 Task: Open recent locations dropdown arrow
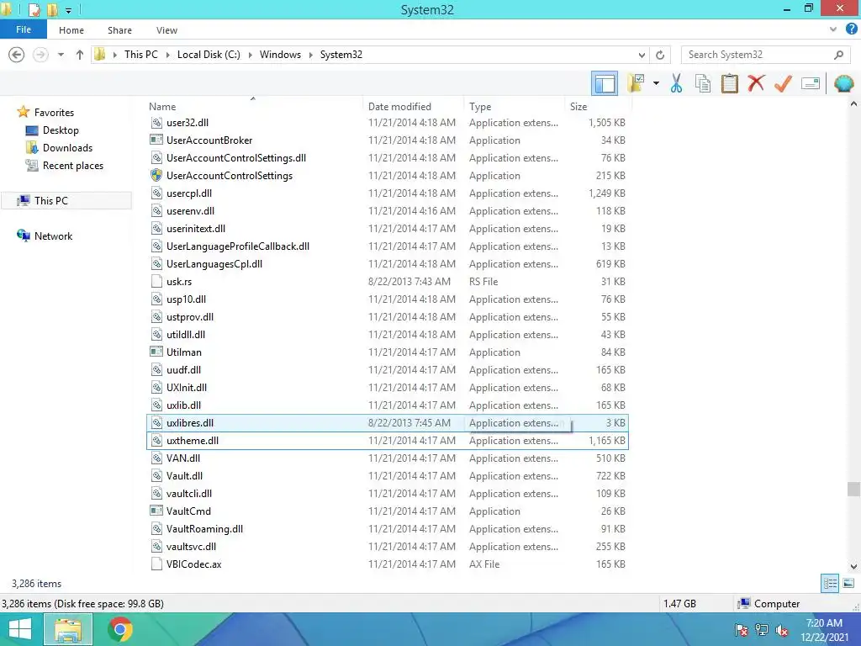tap(61, 55)
